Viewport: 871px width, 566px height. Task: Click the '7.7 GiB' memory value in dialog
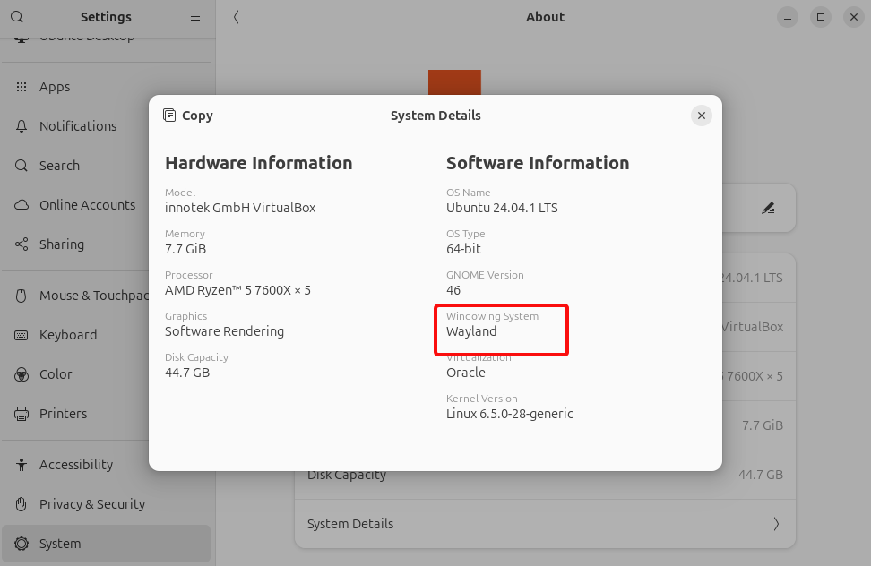pos(185,249)
